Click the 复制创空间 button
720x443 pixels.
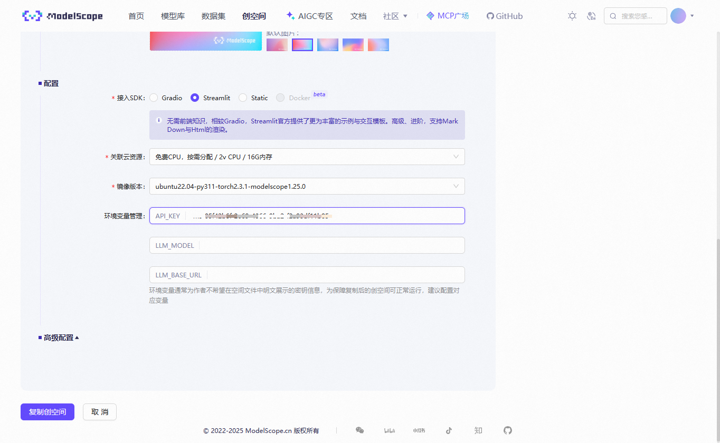coord(47,411)
